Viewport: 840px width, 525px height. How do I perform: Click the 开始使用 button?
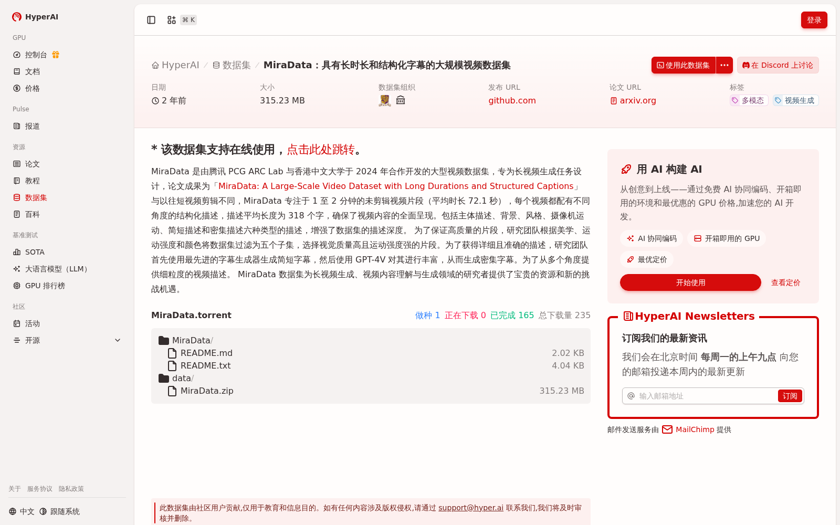(690, 282)
